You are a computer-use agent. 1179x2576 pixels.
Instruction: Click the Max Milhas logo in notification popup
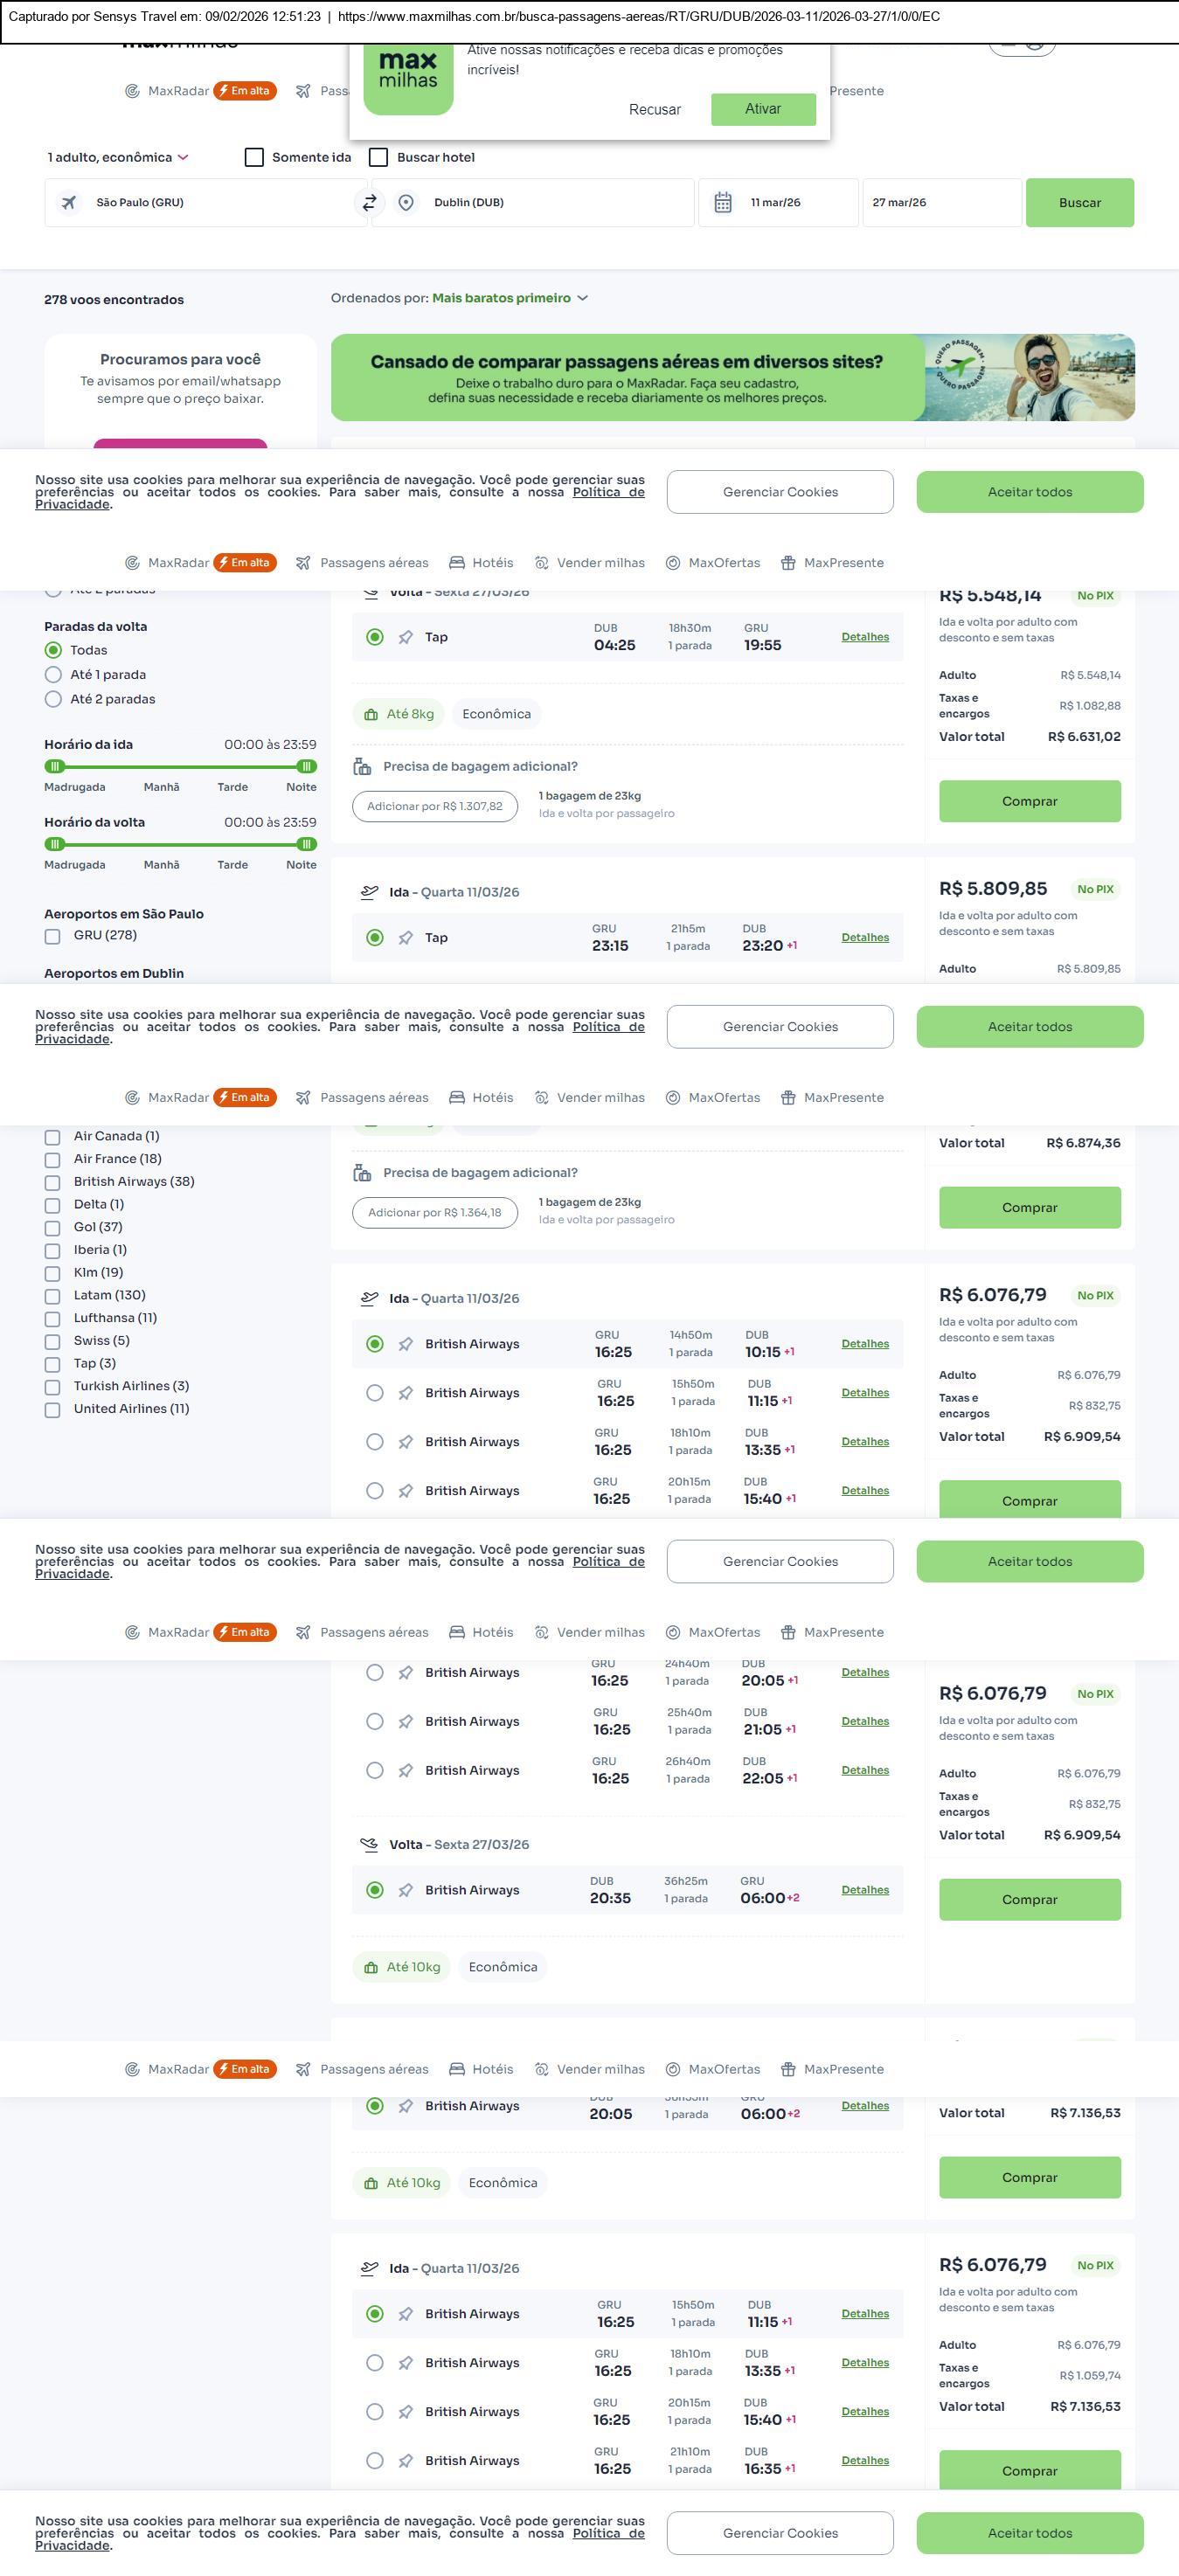[408, 76]
